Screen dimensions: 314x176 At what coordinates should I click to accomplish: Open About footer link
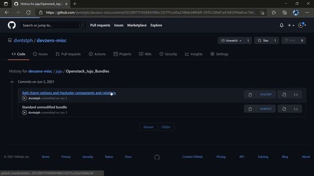coord(306,157)
